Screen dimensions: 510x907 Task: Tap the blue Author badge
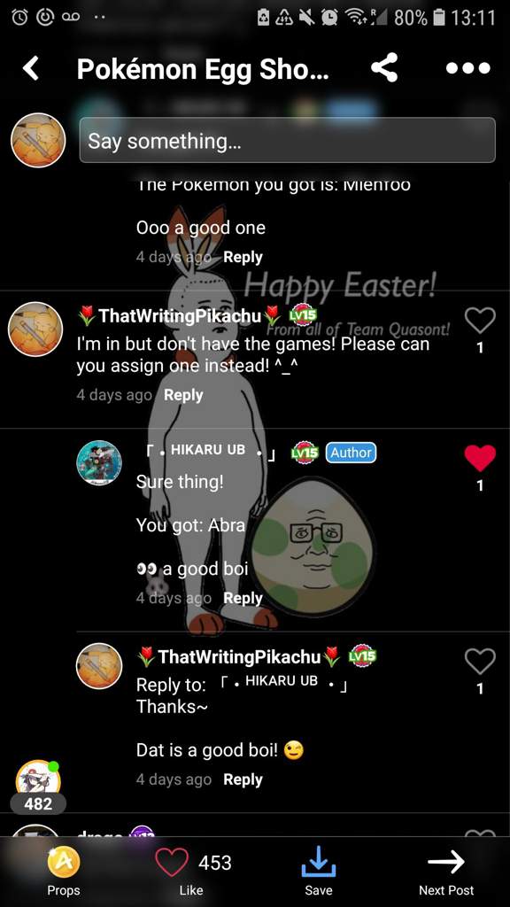(x=351, y=453)
